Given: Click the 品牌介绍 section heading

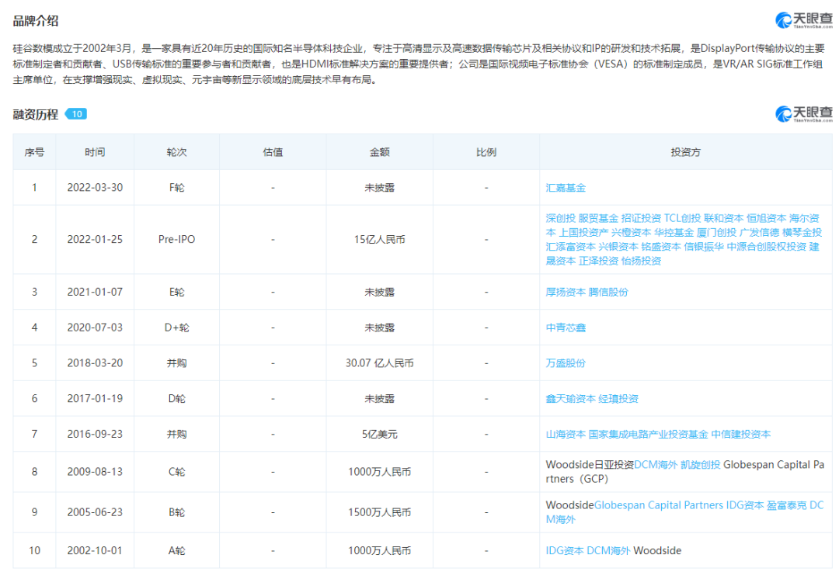Looking at the screenshot, I should pos(35,21).
